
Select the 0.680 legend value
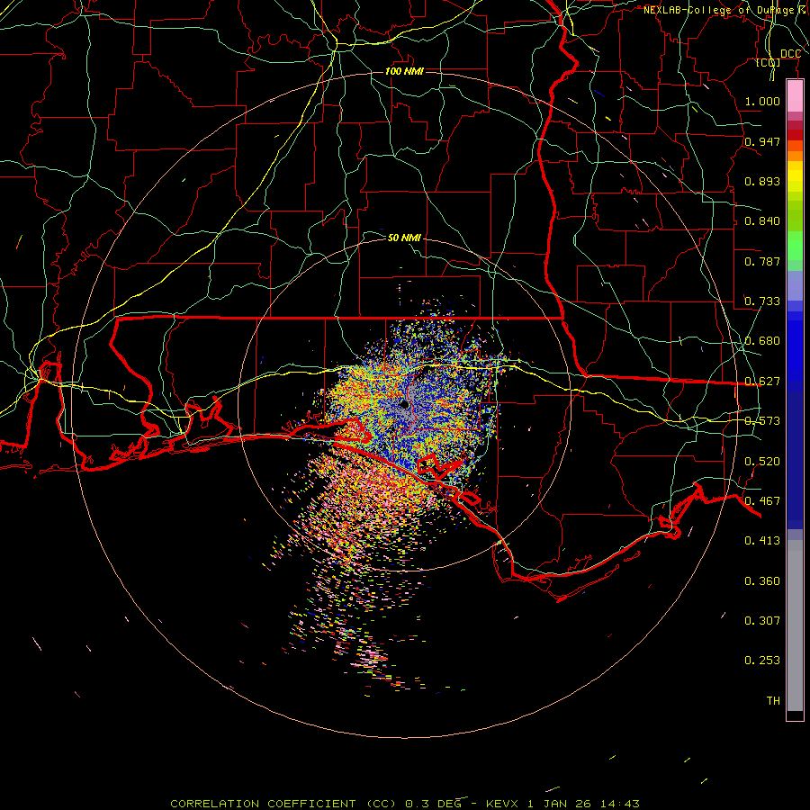click(x=762, y=341)
